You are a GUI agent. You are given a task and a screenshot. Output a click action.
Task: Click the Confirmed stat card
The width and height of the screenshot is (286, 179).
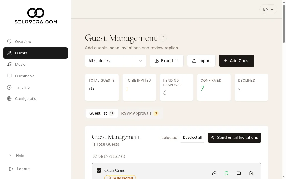click(214, 87)
